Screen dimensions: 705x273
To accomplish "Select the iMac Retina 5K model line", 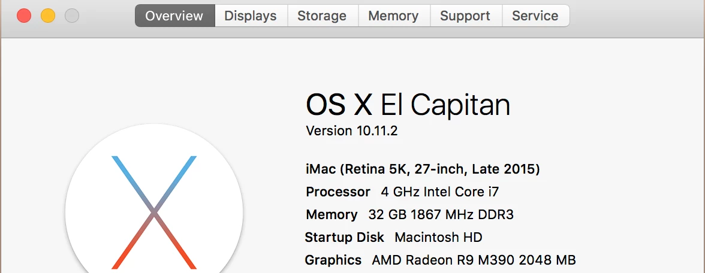I will pyautogui.click(x=423, y=169).
